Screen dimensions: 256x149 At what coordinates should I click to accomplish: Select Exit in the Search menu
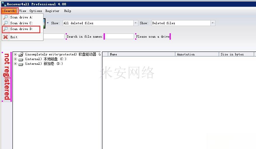22,37
